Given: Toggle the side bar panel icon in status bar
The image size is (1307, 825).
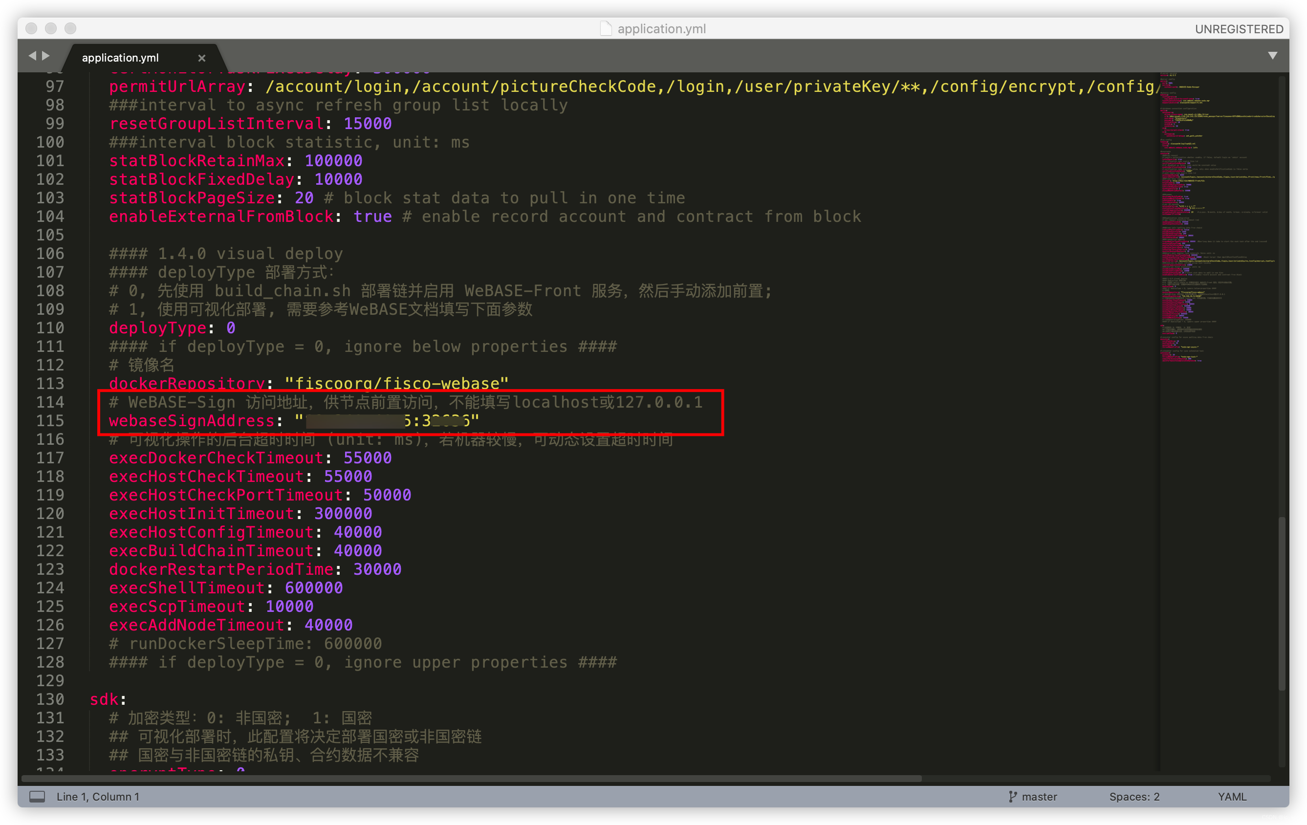Looking at the screenshot, I should pos(37,796).
